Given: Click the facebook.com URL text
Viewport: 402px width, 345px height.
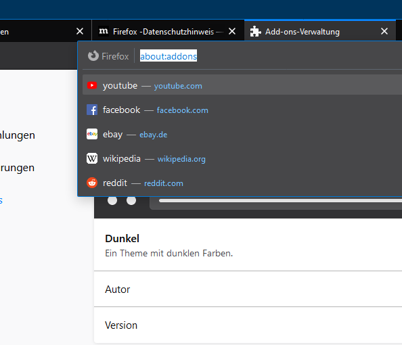Looking at the screenshot, I should click(x=183, y=110).
